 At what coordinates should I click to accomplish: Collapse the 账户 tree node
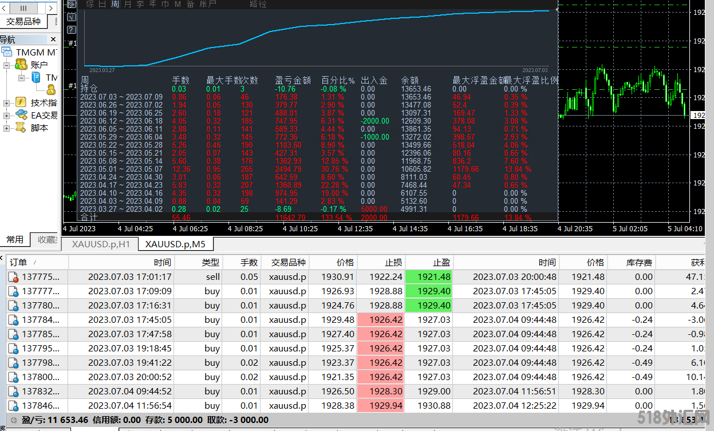tap(6, 65)
